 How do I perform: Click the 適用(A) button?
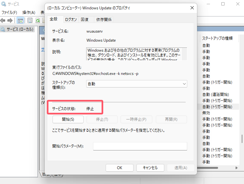tap(181, 168)
